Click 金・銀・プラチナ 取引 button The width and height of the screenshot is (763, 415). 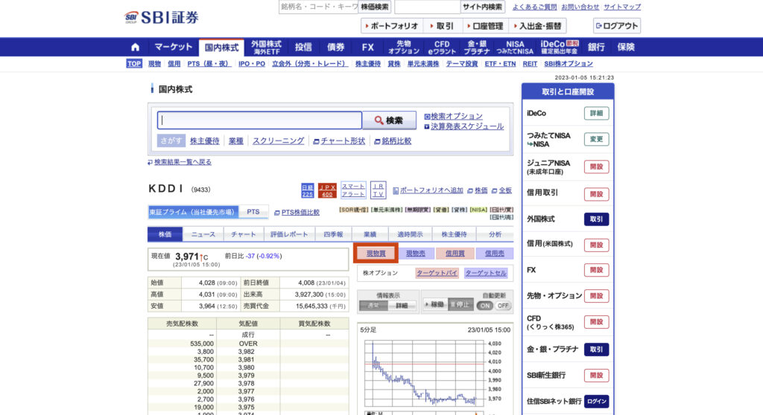pos(596,350)
